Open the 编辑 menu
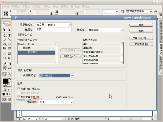This screenshot has width=163, height=122. tap(16, 7)
